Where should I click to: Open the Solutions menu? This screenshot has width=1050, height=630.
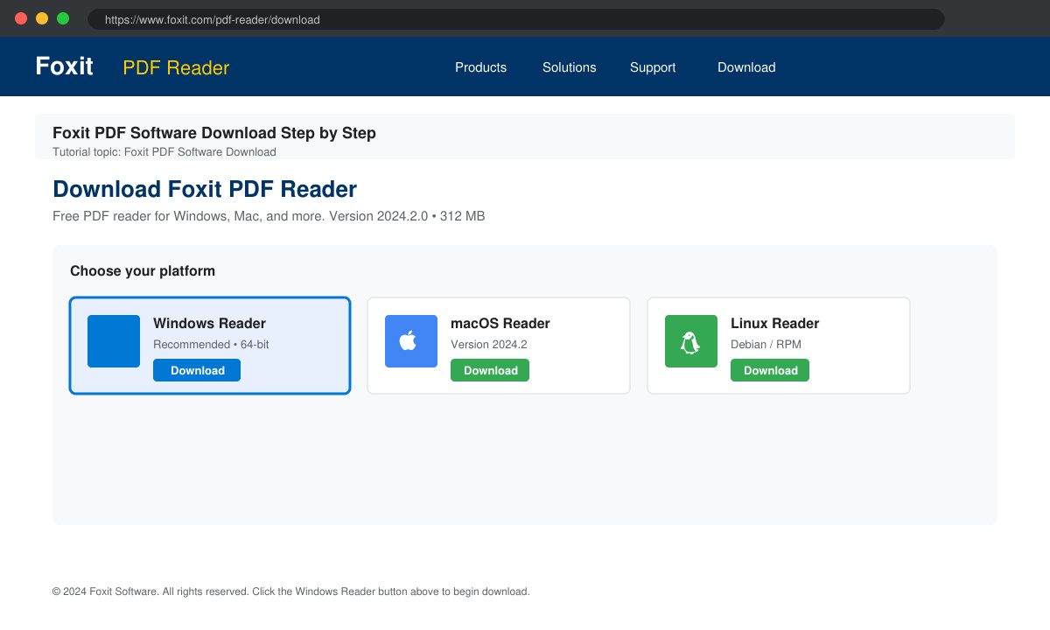[x=569, y=67]
